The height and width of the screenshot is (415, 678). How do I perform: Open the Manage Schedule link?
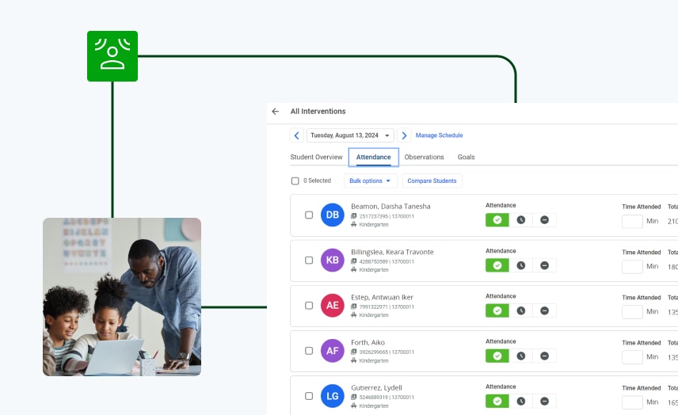(439, 135)
